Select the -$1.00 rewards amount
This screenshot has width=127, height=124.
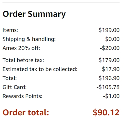click(x=111, y=96)
